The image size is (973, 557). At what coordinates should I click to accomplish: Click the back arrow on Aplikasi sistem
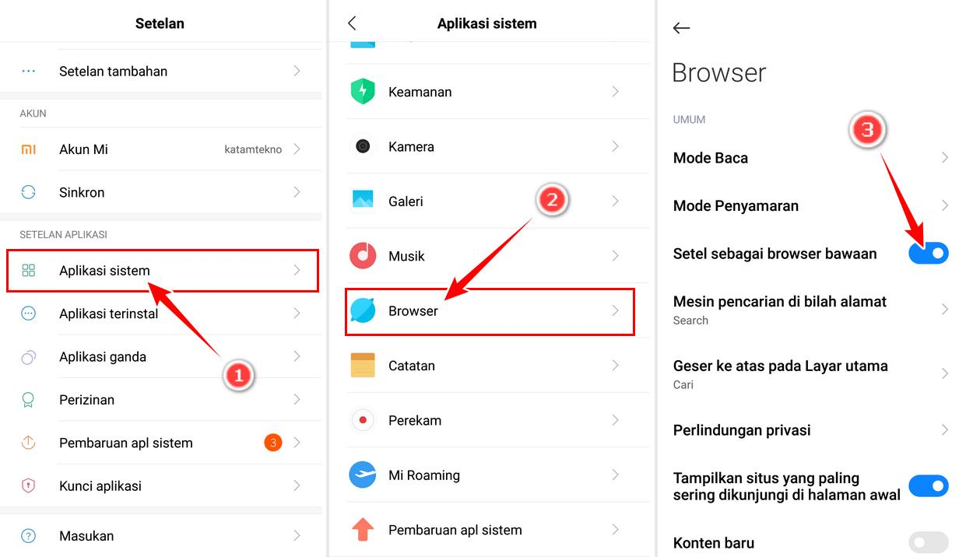352,23
